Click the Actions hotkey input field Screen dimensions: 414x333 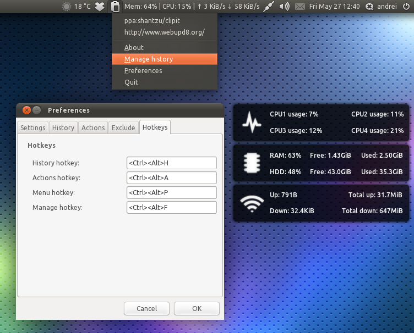click(172, 177)
